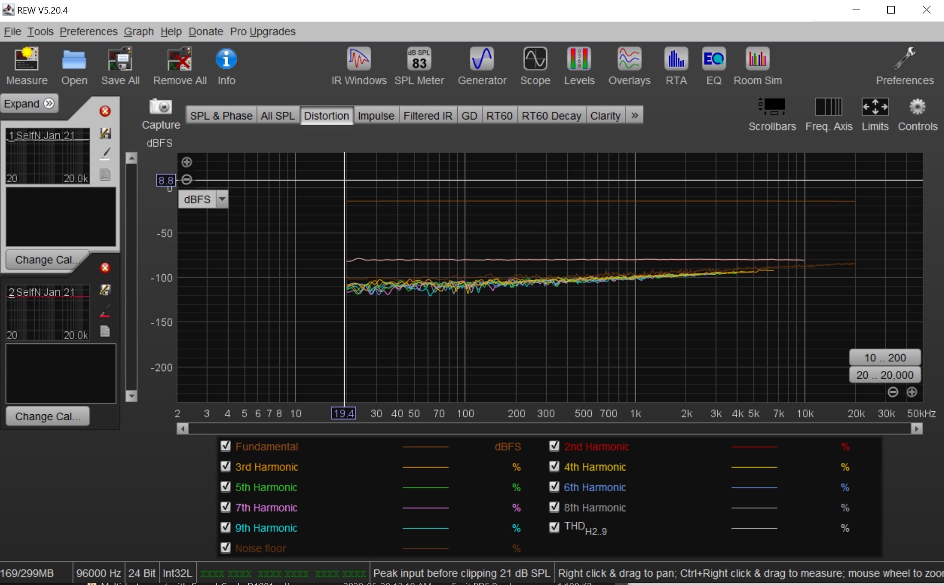Screen dimensions: 944x585
Task: Open Room Sim tool
Action: [757, 66]
